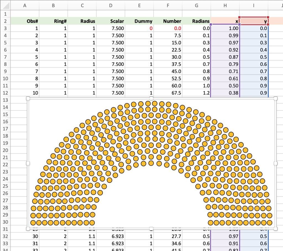Select the x header cell
This screenshot has width=283, height=251.
pyautogui.click(x=225, y=21)
